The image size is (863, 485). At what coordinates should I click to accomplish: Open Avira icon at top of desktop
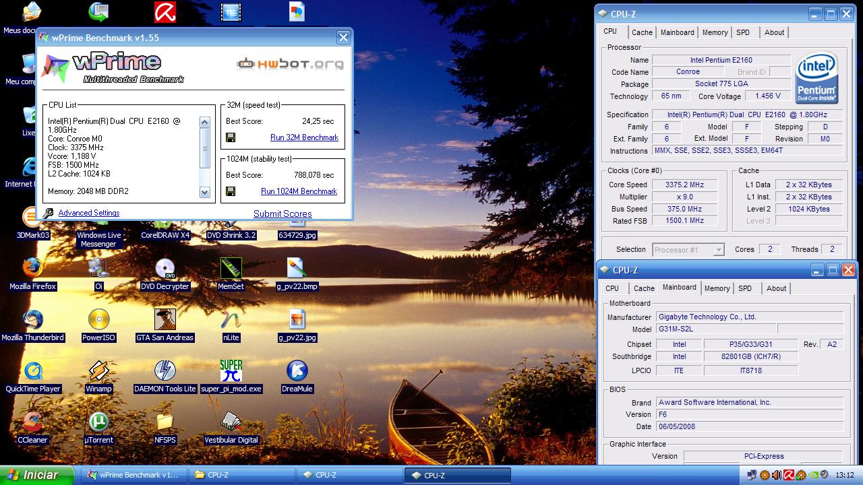(165, 12)
